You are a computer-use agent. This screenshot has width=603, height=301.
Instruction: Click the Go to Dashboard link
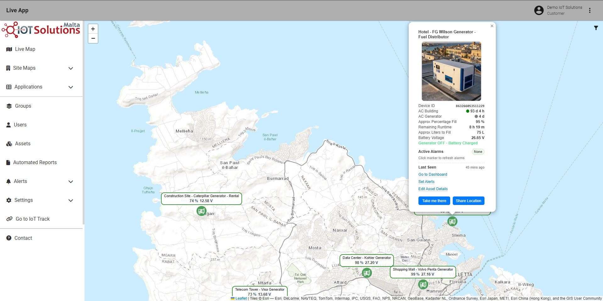click(x=433, y=175)
